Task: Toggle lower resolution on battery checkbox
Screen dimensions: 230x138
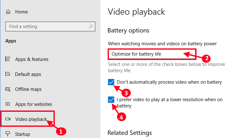Action: (x=111, y=100)
